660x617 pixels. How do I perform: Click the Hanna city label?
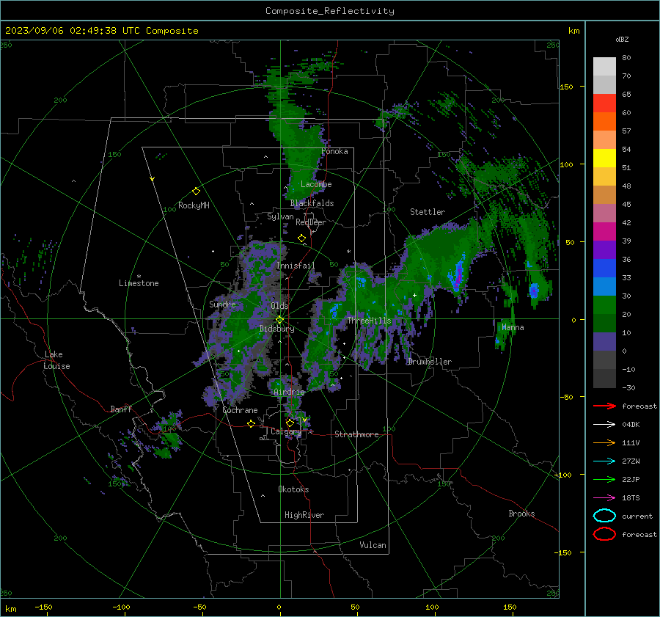[x=513, y=327]
